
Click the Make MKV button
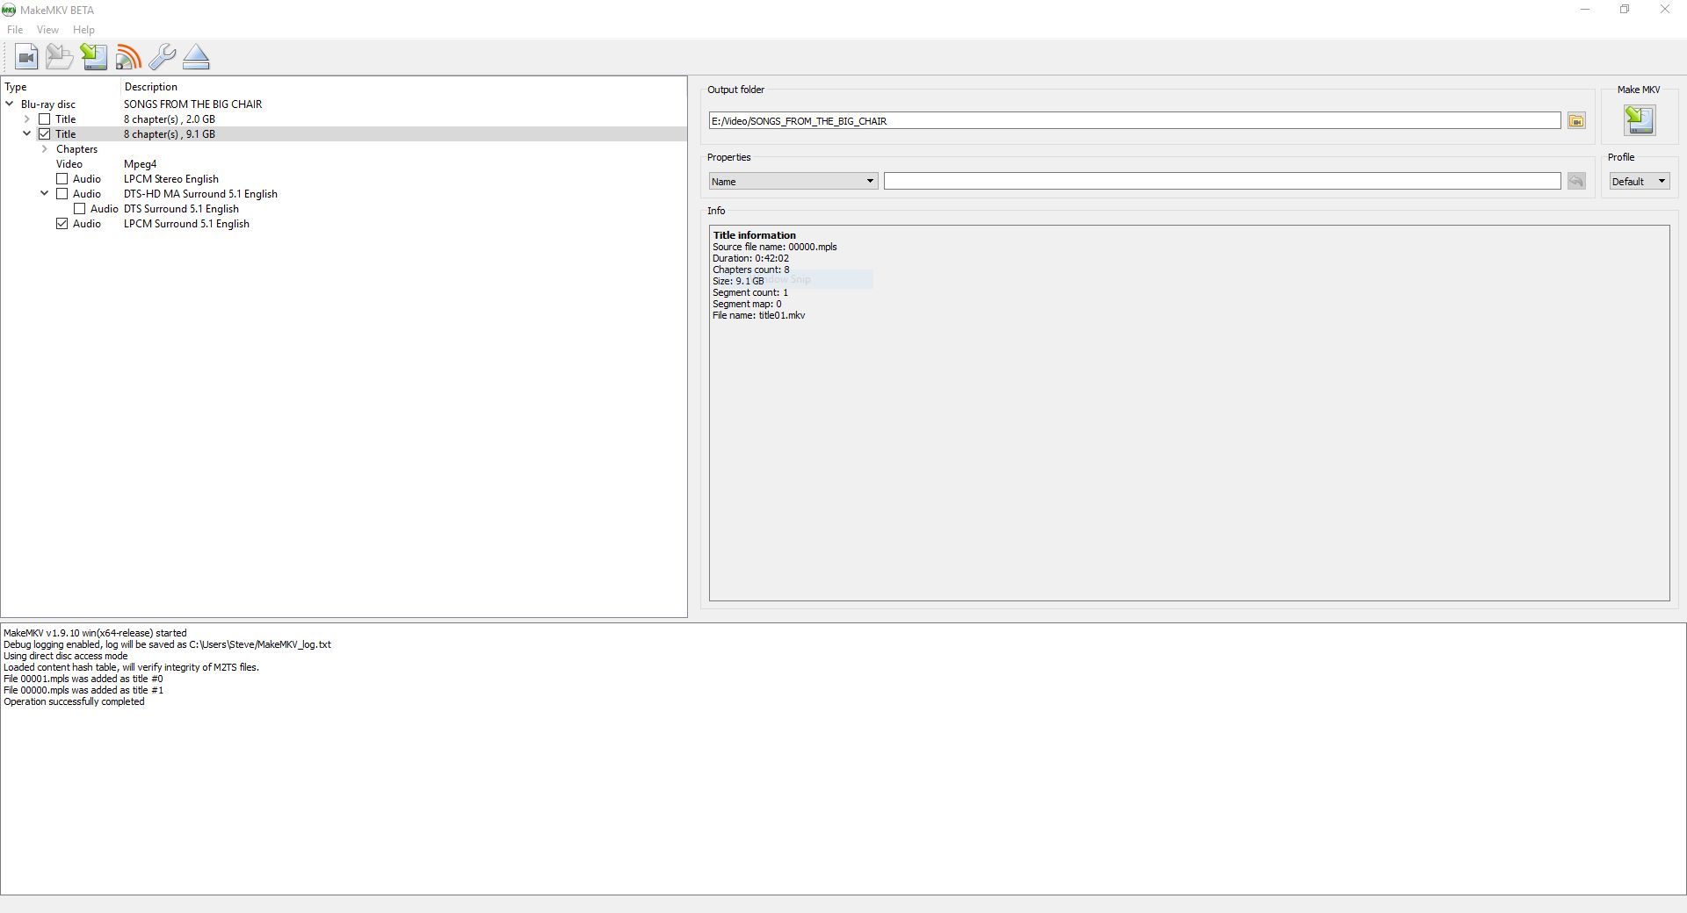(x=1640, y=120)
